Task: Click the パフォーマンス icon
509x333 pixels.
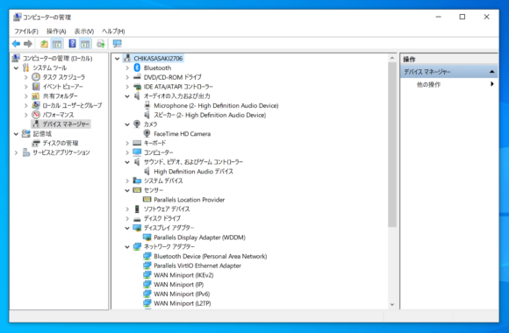Action: [x=36, y=115]
